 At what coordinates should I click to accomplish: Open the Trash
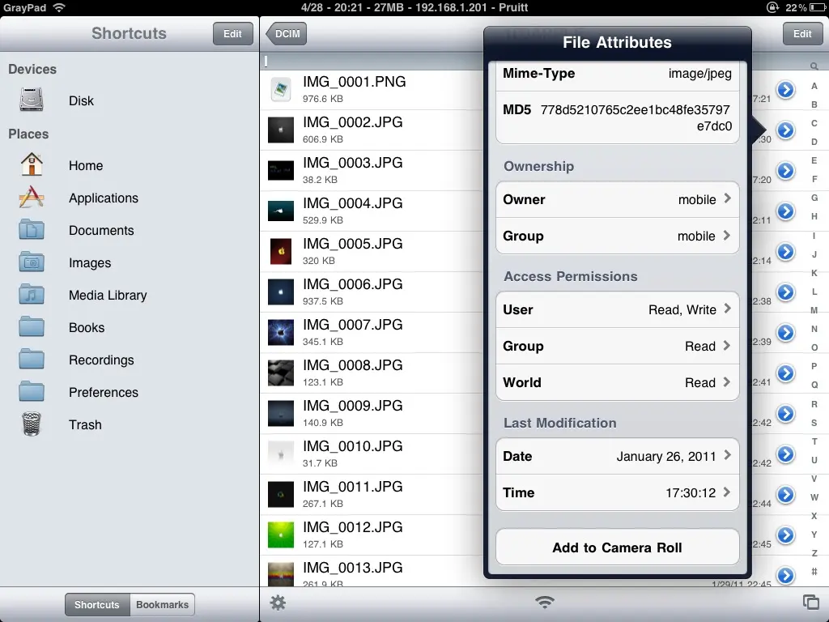[x=85, y=424]
